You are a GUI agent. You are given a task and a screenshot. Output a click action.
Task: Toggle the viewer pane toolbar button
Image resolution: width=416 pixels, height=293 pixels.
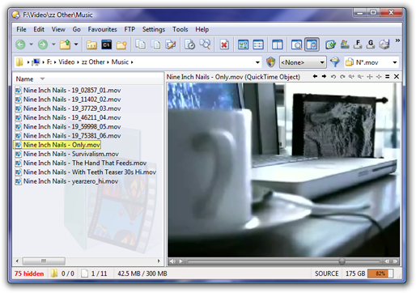tap(312, 45)
